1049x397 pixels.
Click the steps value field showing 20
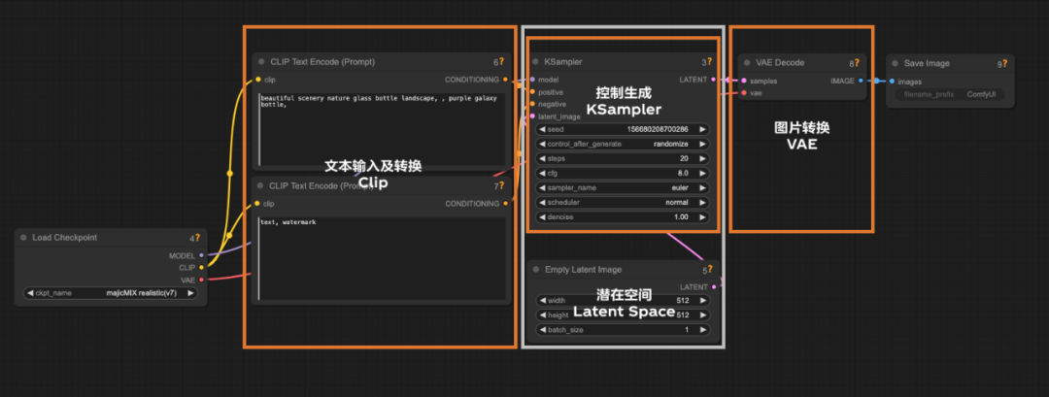(x=623, y=158)
